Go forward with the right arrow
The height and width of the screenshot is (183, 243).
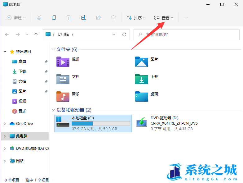point(18,34)
